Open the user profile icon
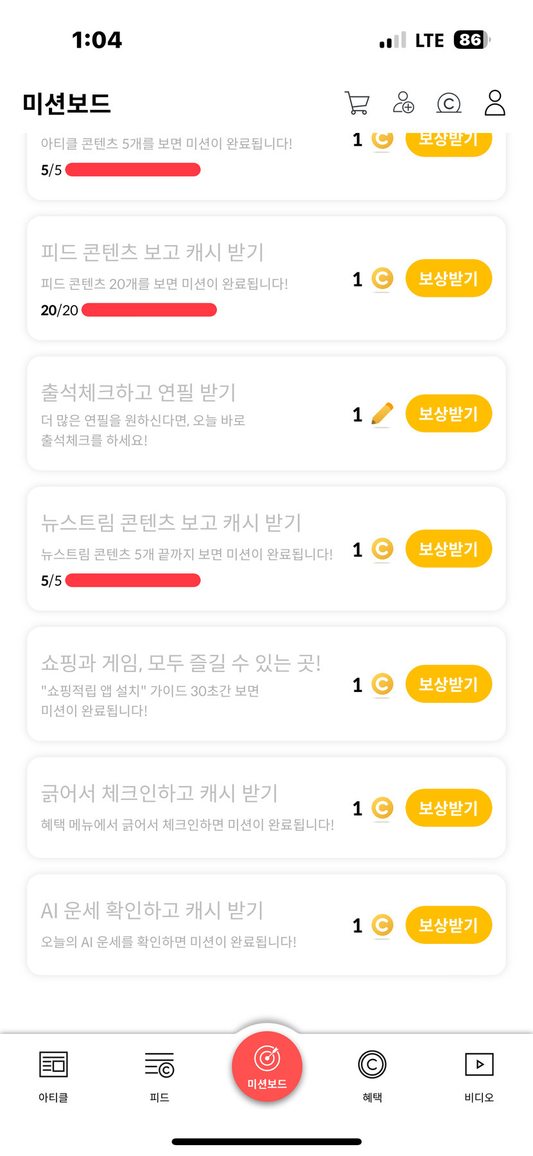533x1156 pixels. [x=494, y=103]
